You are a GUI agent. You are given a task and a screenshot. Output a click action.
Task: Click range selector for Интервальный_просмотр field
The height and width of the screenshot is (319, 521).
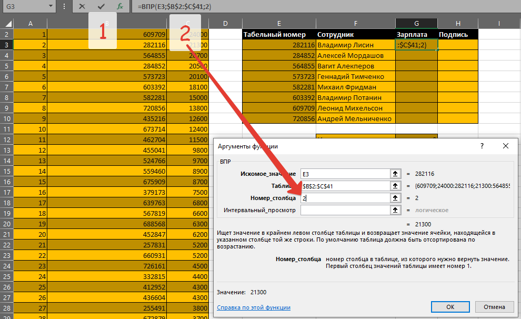(x=394, y=210)
